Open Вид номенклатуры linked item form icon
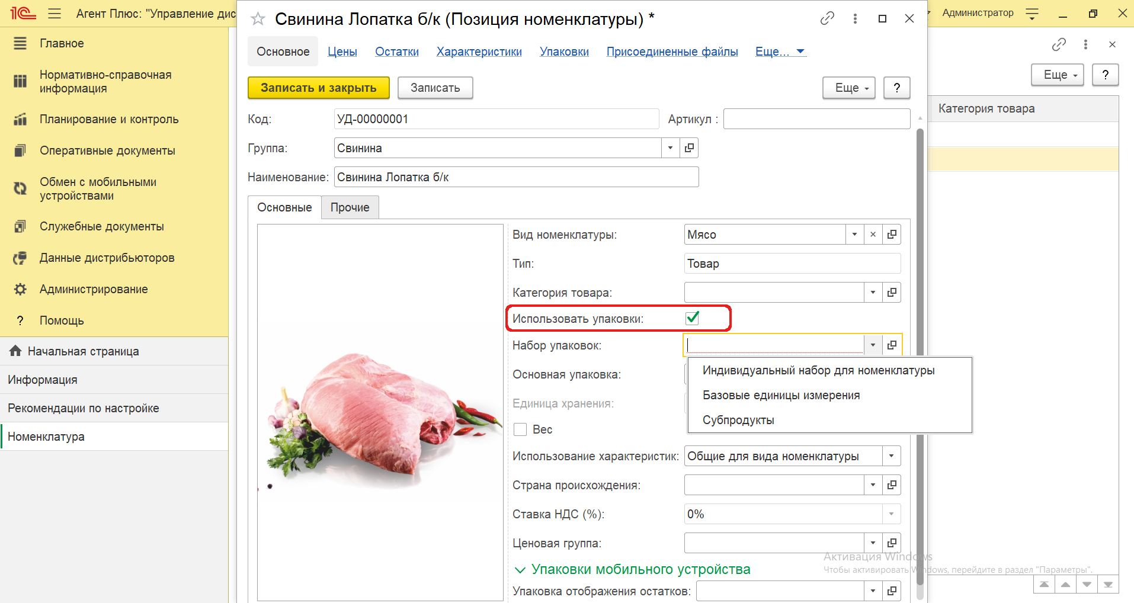 click(892, 235)
